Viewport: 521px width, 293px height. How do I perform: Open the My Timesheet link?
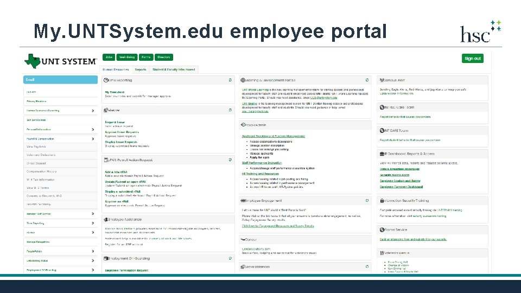pos(115,92)
